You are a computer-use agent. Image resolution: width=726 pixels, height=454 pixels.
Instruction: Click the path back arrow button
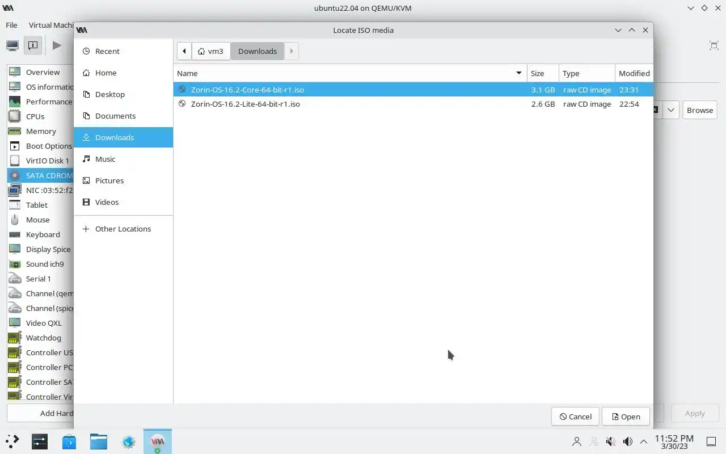(x=184, y=51)
